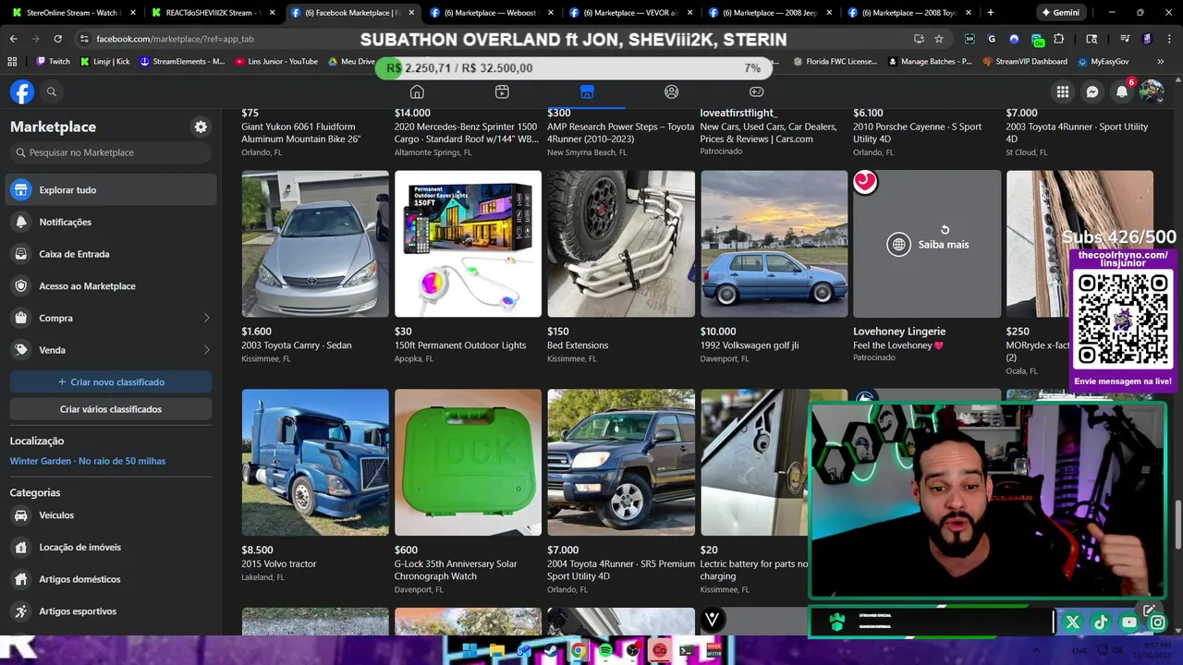Open Caixa de Entrada in sidebar

[x=111, y=254]
